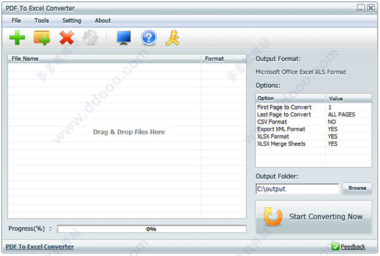Click the value 1 for First Page
This screenshot has width=380, height=256.
pos(330,107)
